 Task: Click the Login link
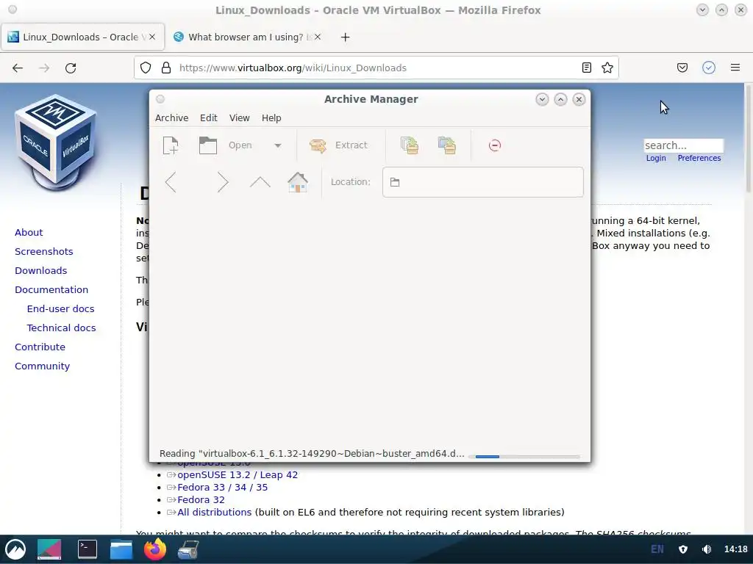[656, 159]
